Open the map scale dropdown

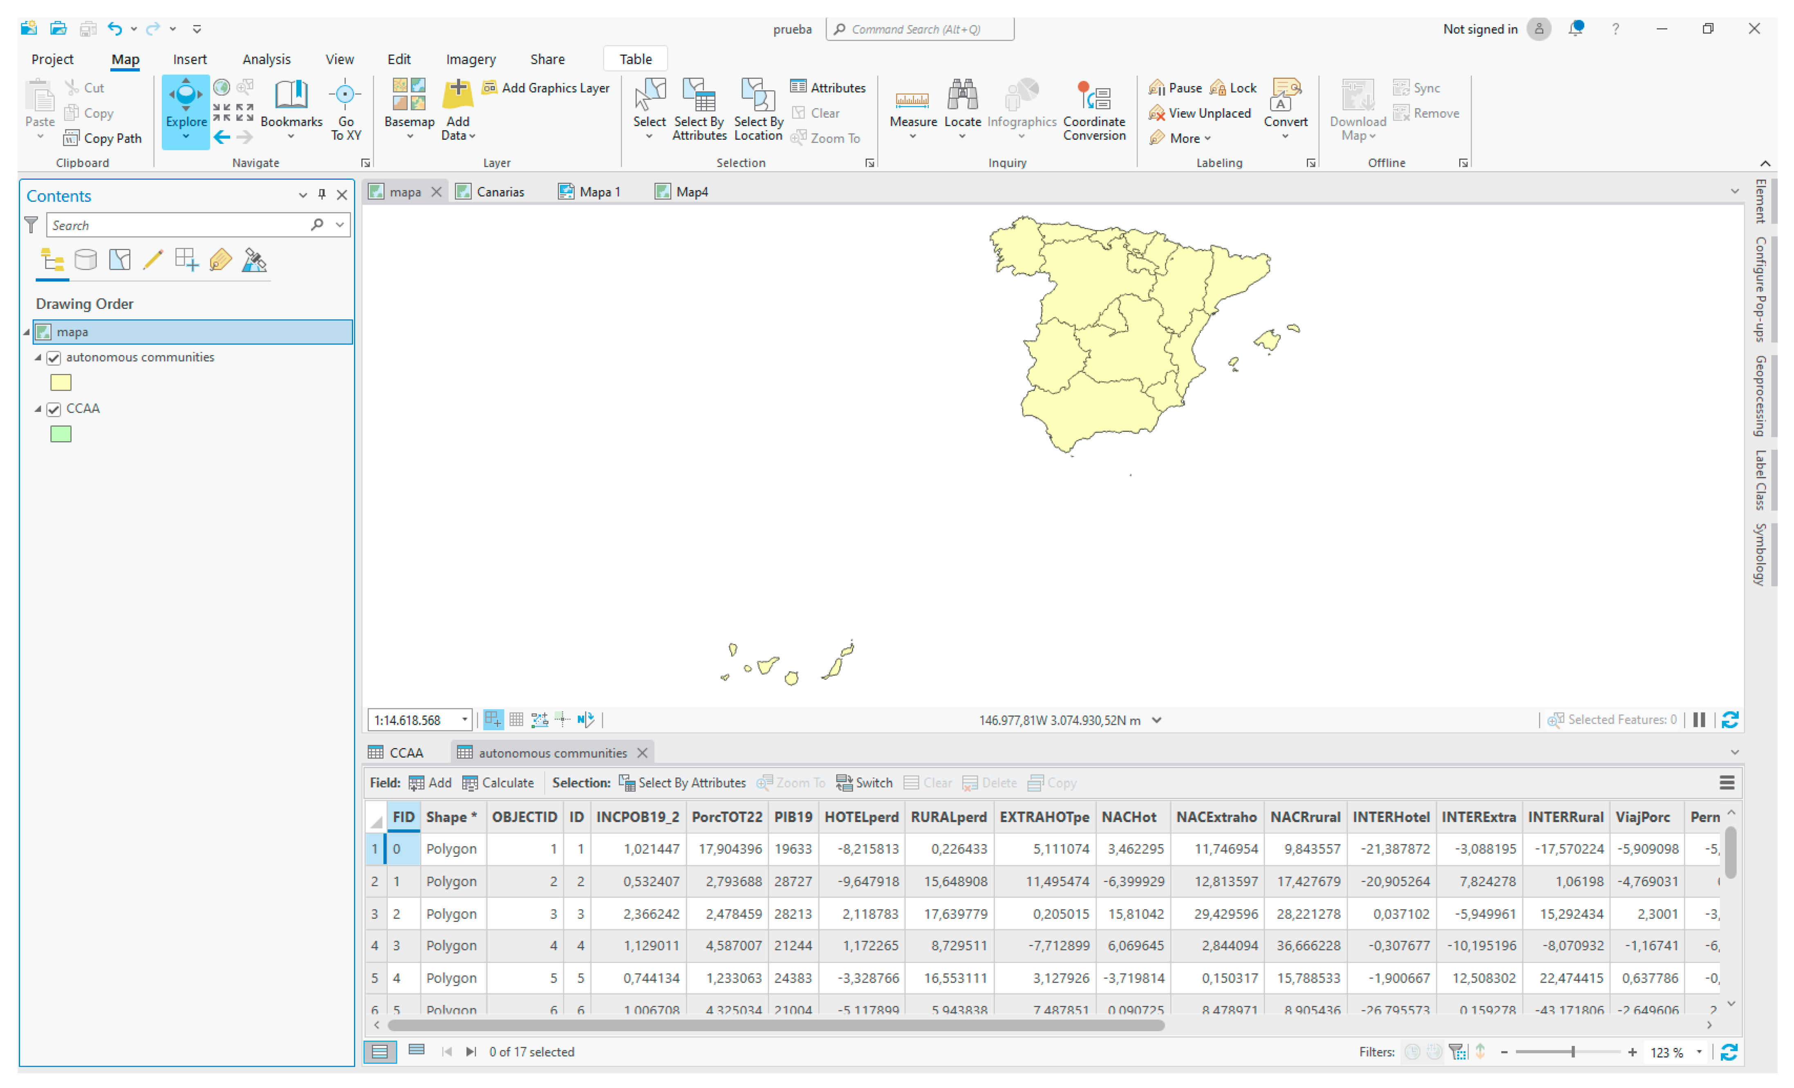[x=464, y=720]
